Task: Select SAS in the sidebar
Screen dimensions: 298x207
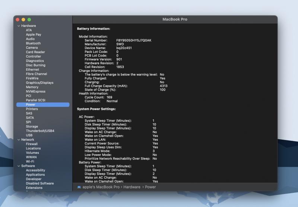Action: [x=29, y=114]
